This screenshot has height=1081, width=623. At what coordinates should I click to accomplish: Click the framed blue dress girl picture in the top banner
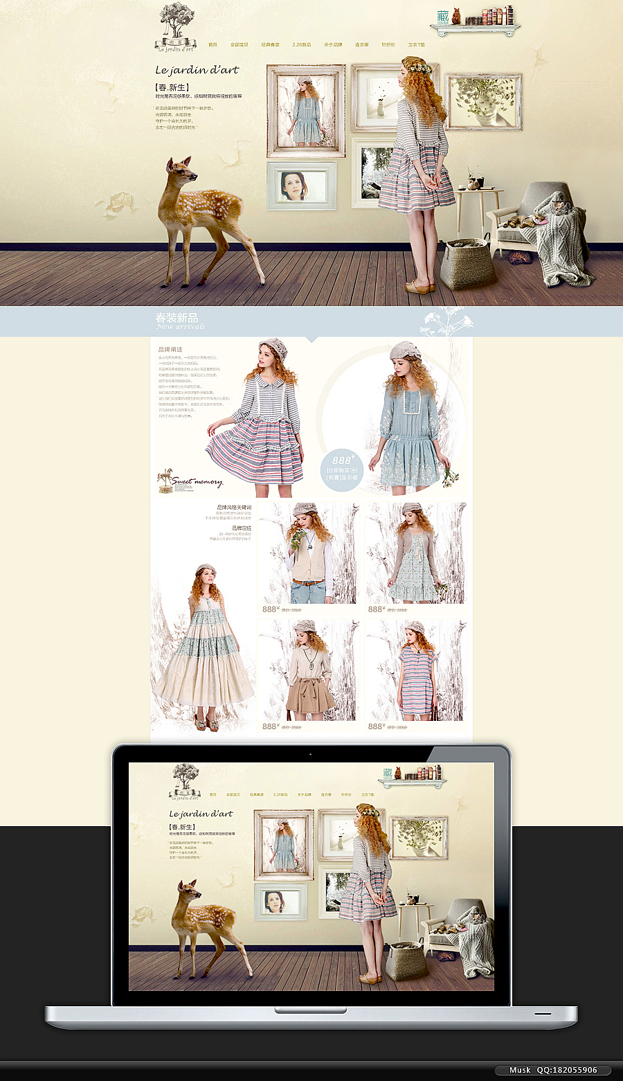306,111
